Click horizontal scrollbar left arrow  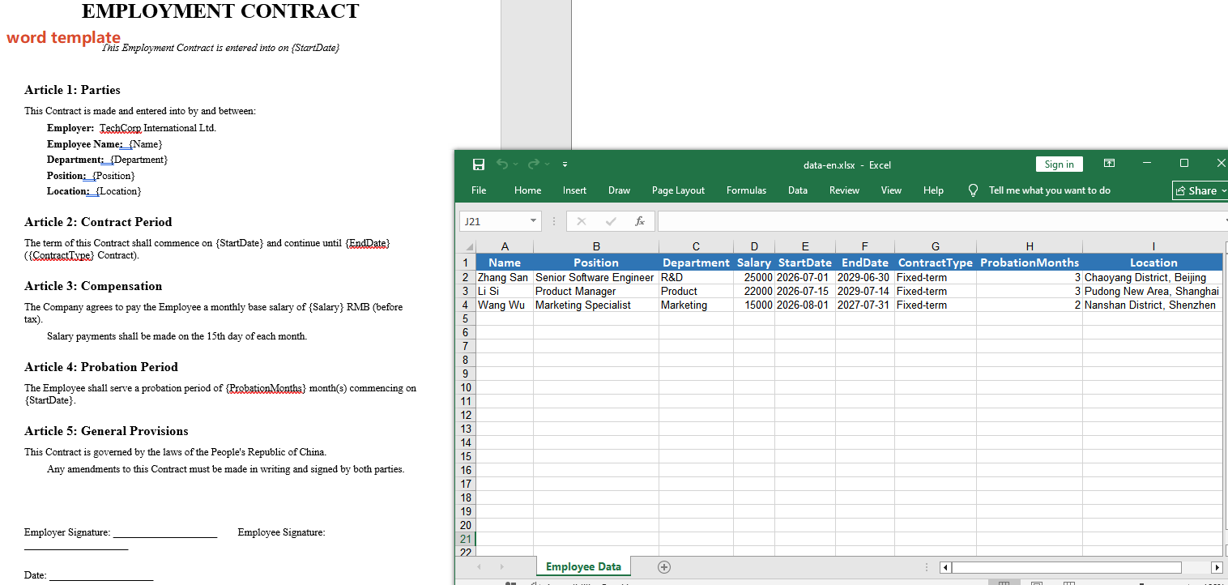point(945,567)
